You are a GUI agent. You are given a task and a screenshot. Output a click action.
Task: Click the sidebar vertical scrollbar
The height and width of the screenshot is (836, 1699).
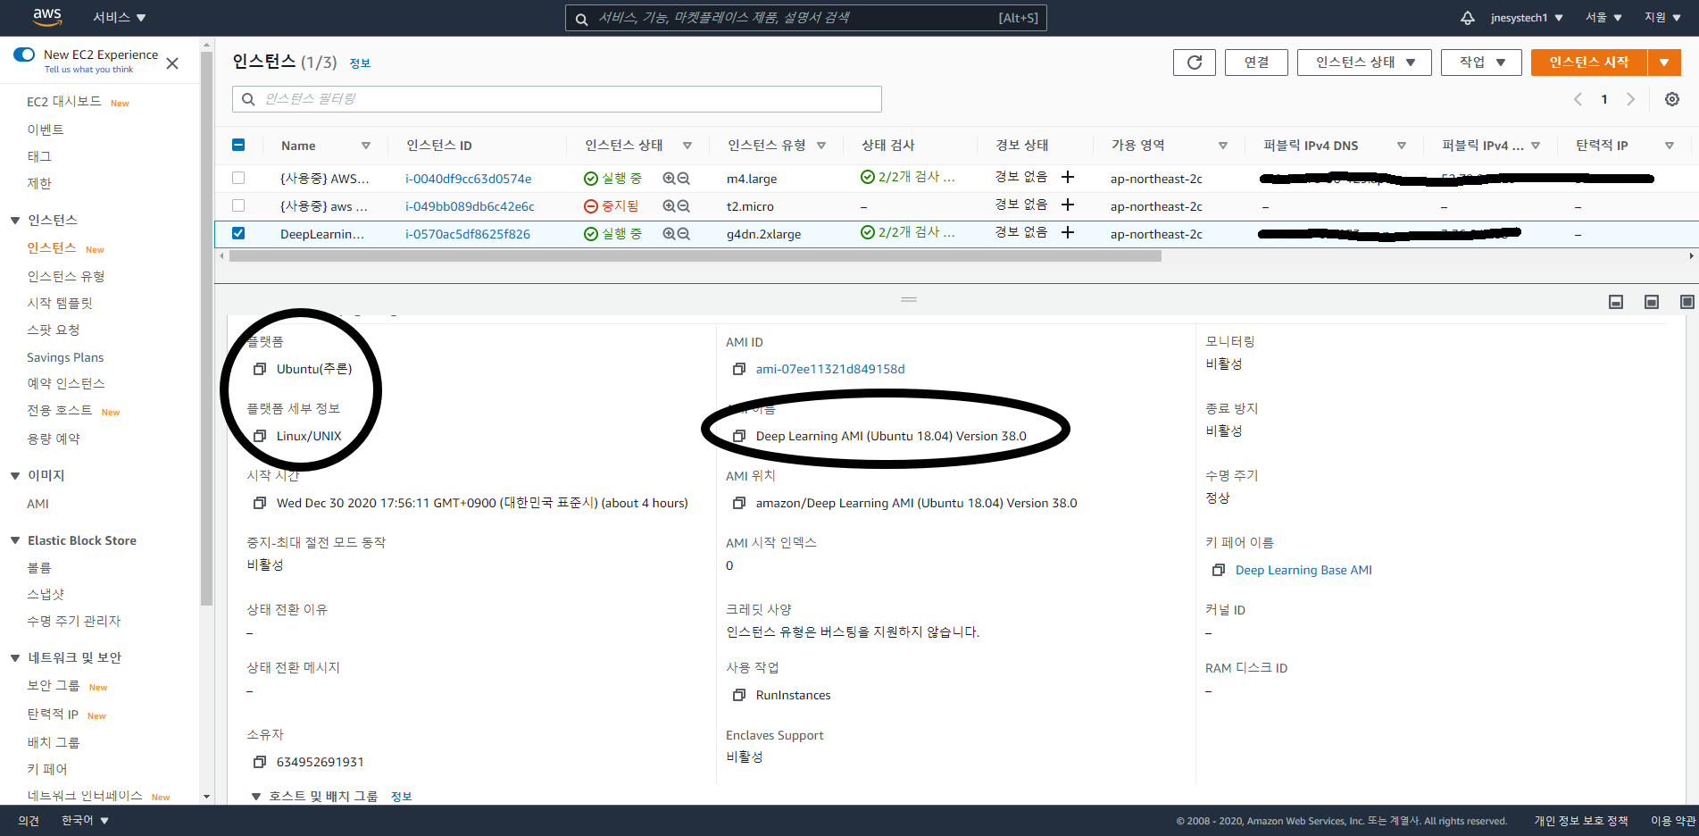(206, 329)
